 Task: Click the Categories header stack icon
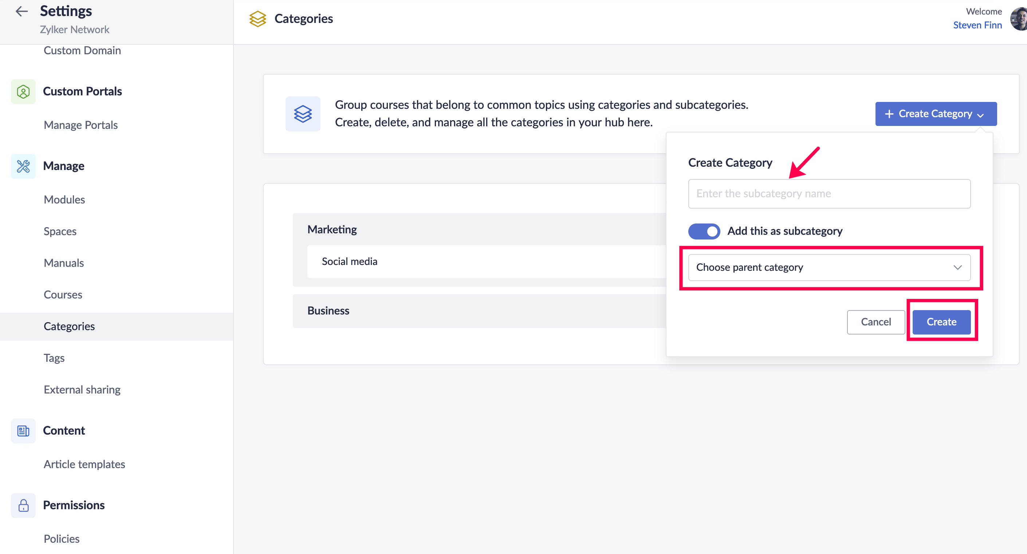coord(257,19)
